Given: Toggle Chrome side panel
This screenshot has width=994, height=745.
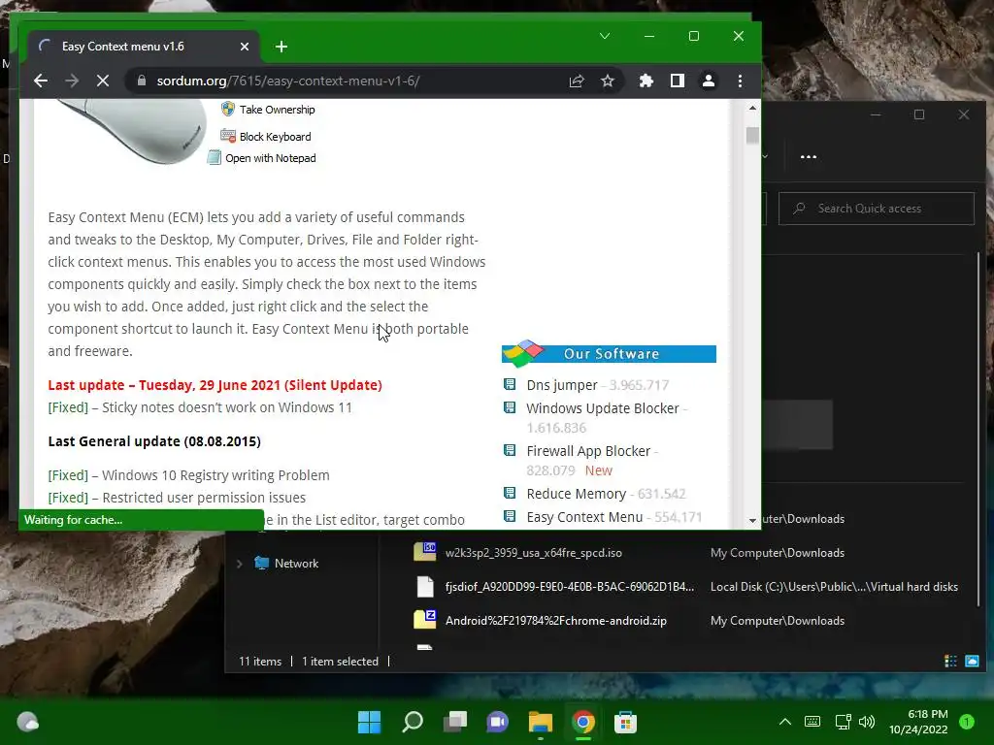Looking at the screenshot, I should coord(677,81).
